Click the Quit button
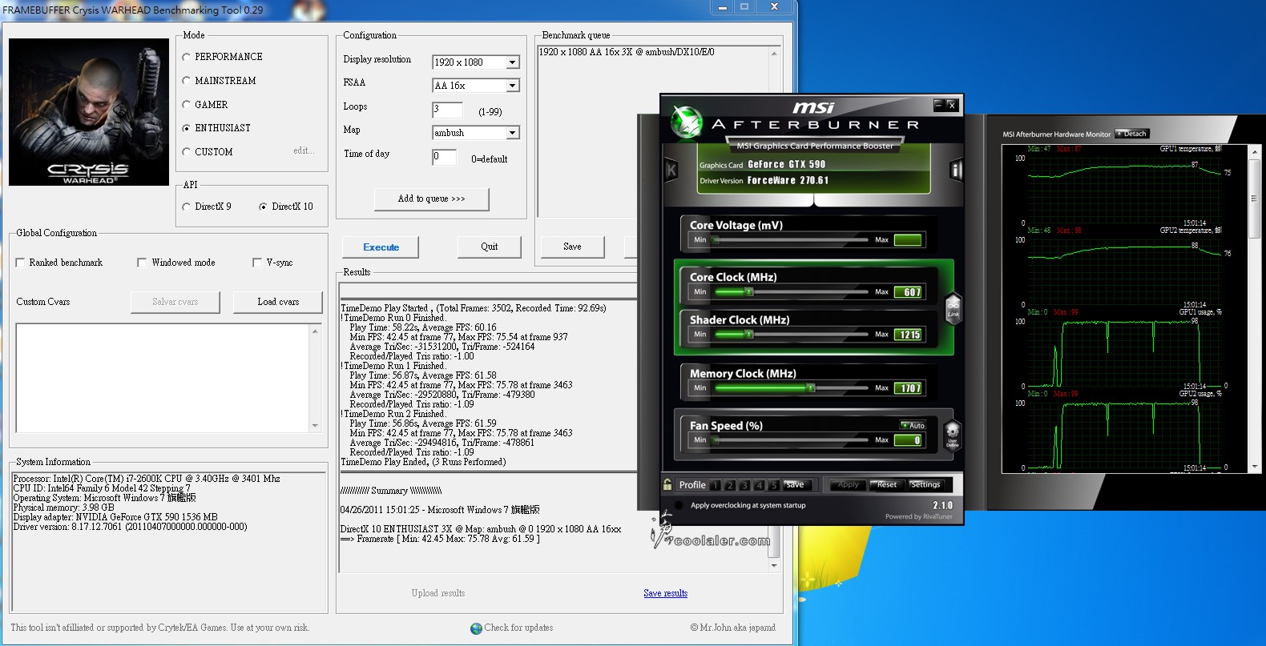This screenshot has width=1266, height=646. tap(490, 247)
